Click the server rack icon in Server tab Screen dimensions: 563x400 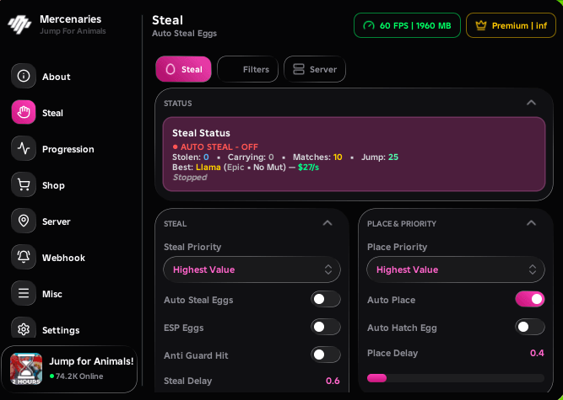coord(298,69)
